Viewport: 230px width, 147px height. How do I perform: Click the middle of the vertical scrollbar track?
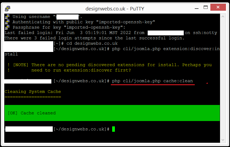pos(223,78)
